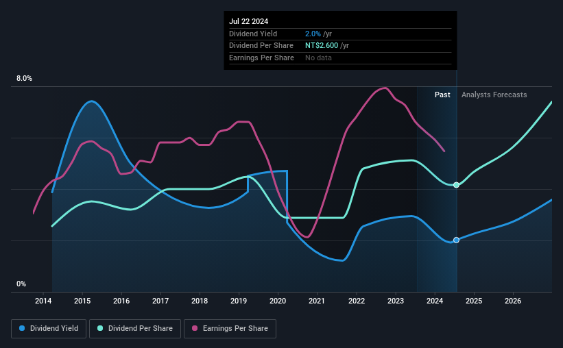Click the 2026 x-axis label
The image size is (563, 348).
[x=513, y=301]
